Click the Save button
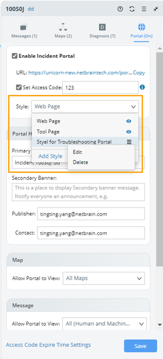Screen dimensions: 163x359 pyautogui.click(x=140, y=346)
